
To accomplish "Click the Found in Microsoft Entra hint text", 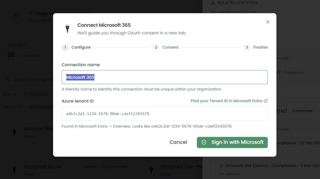I will coord(147,126).
